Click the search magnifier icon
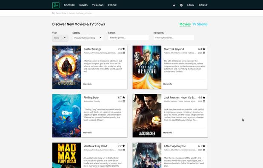 [54, 13]
